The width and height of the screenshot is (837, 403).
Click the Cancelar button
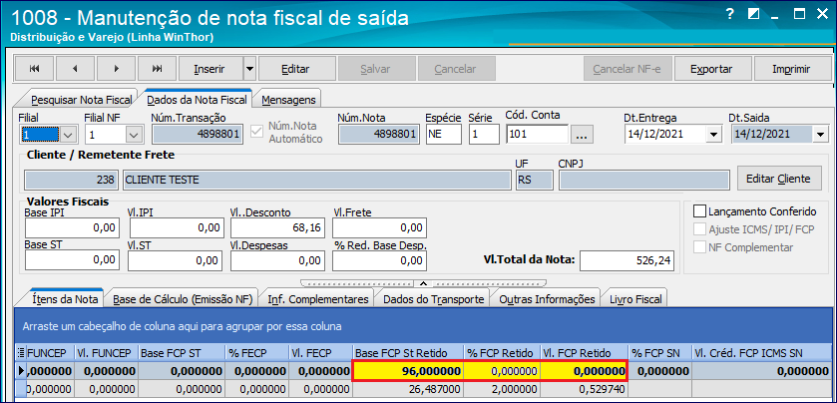pos(456,69)
